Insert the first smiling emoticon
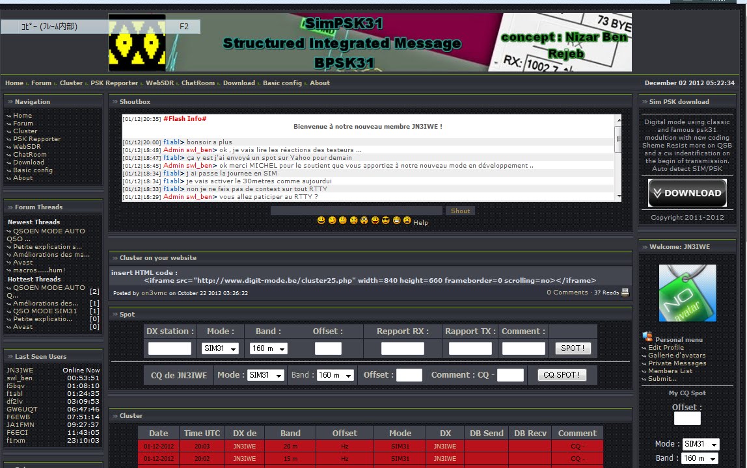The width and height of the screenshot is (747, 468). [321, 220]
